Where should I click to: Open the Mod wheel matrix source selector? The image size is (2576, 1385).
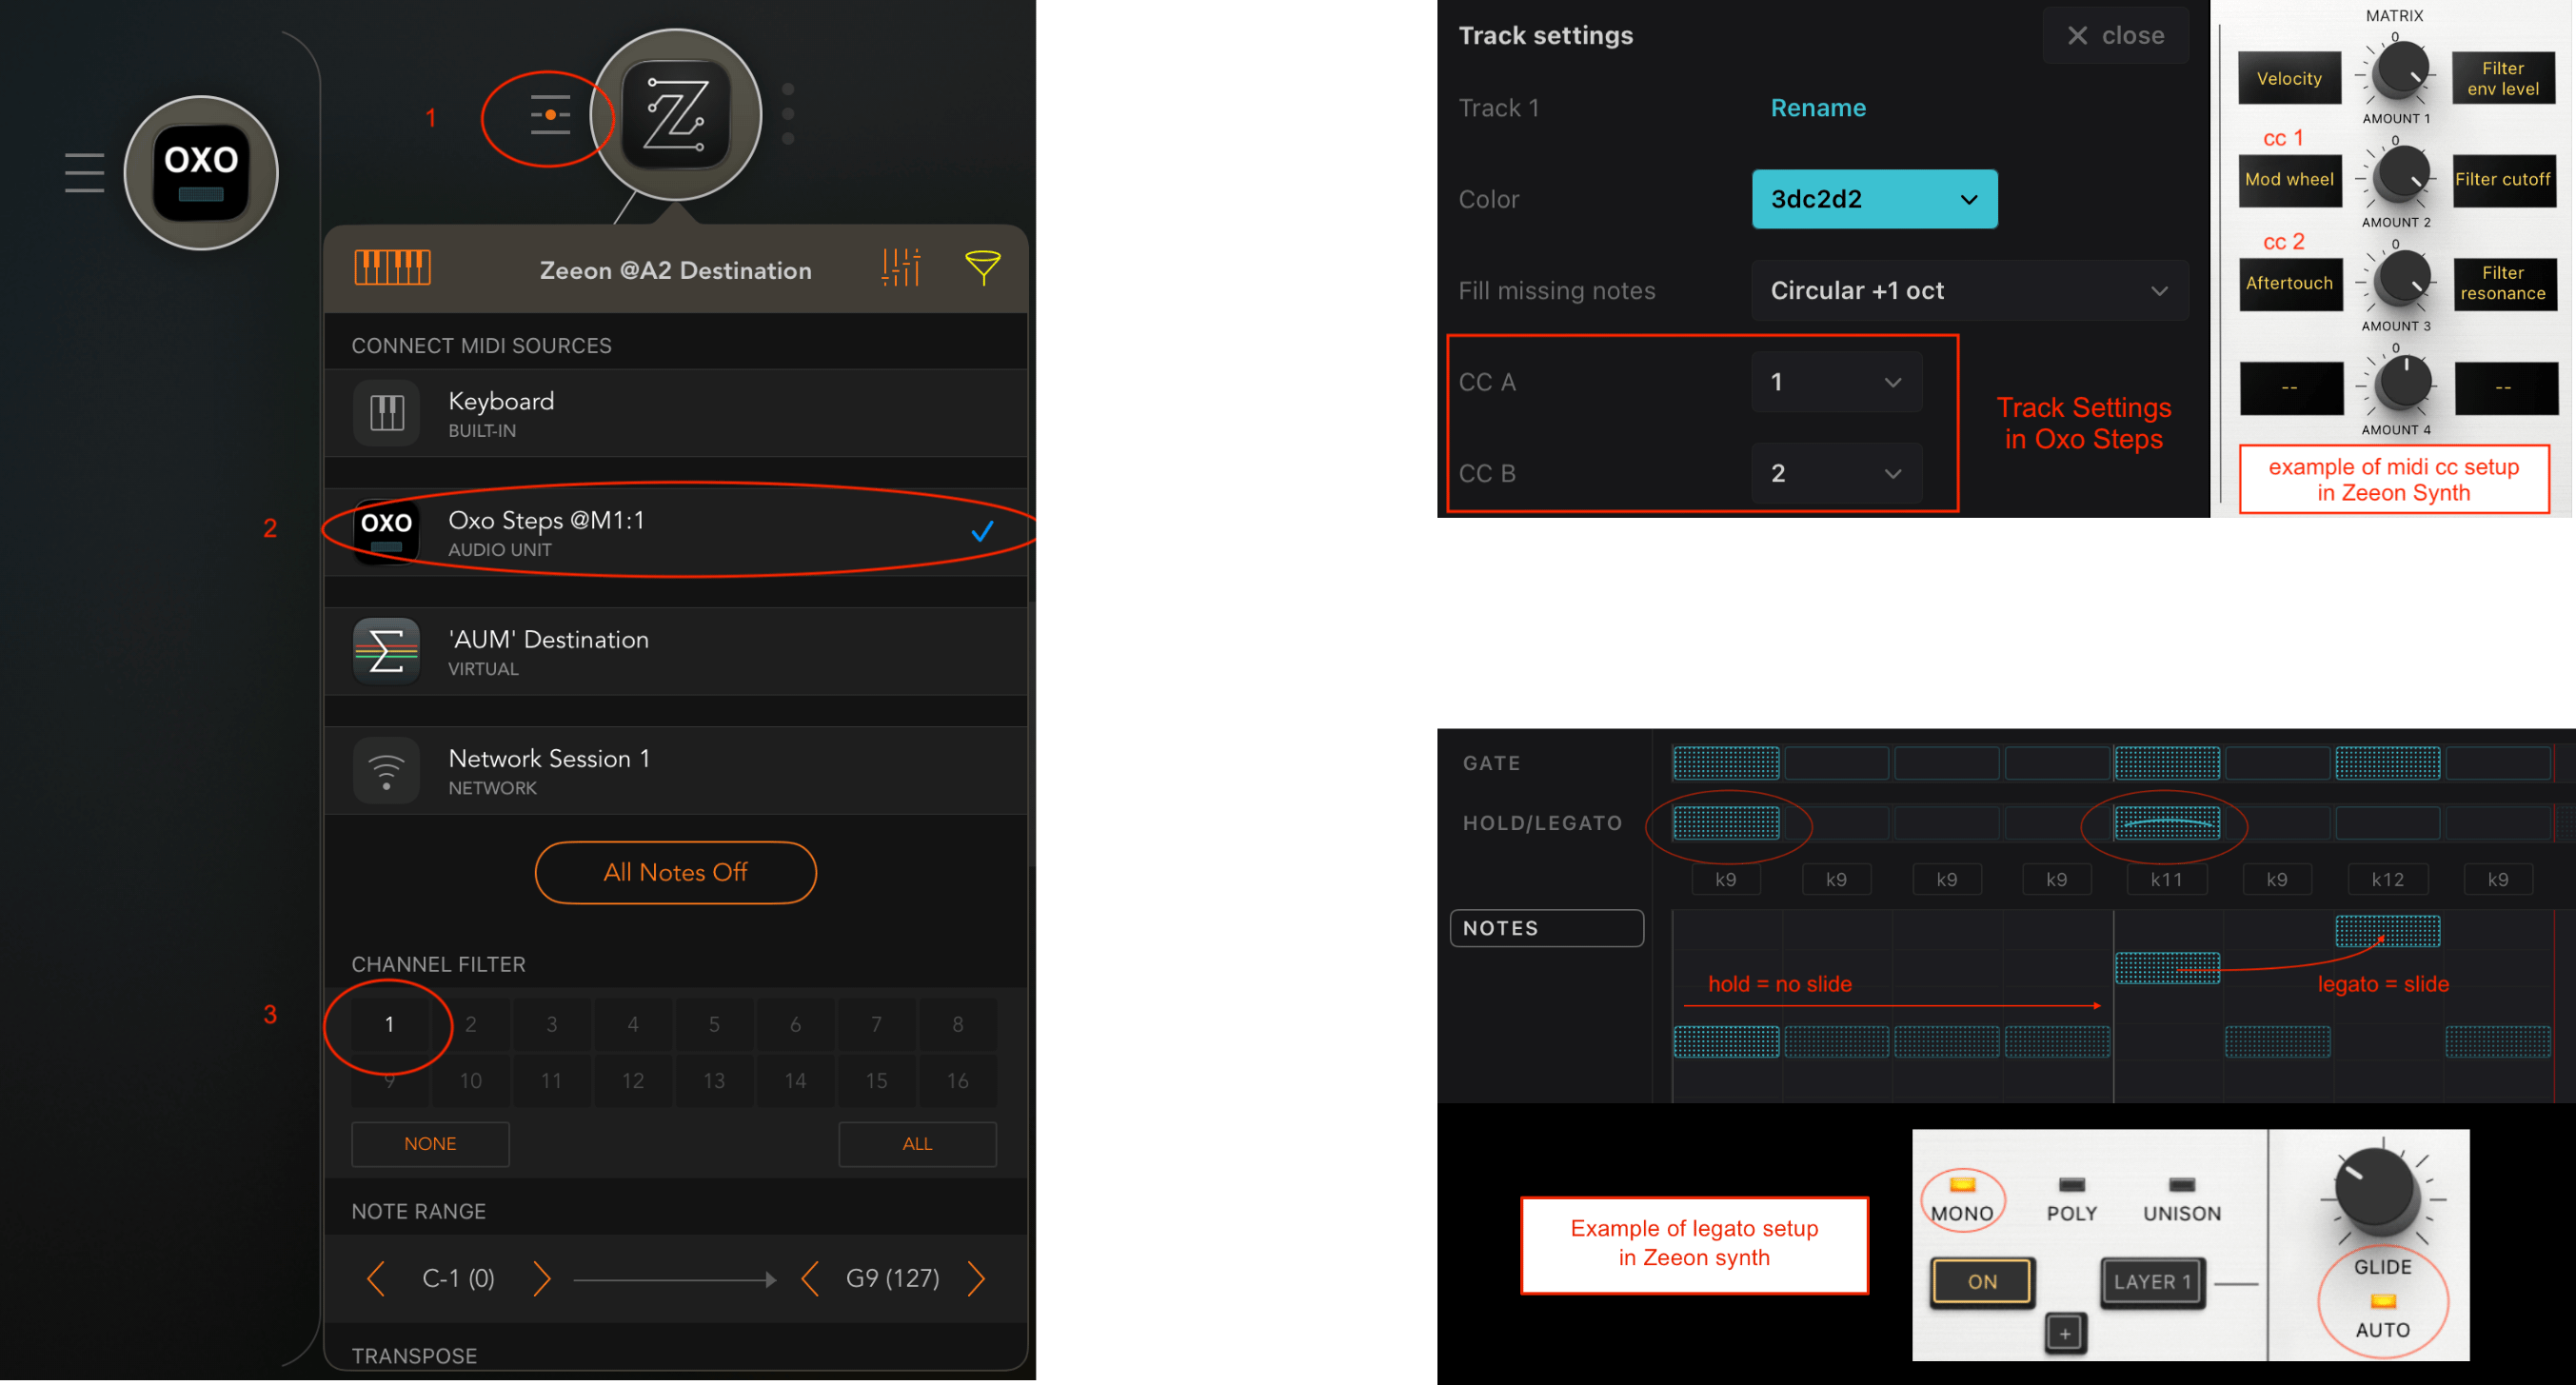coord(2290,180)
